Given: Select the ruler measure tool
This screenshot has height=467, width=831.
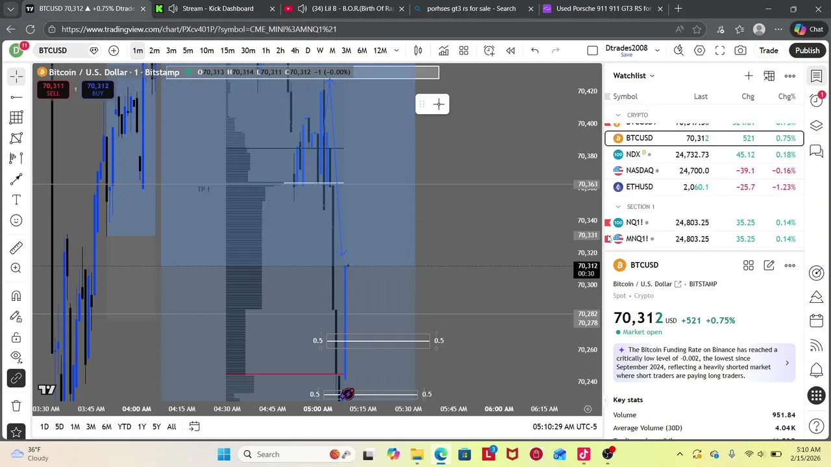Looking at the screenshot, I should [16, 248].
